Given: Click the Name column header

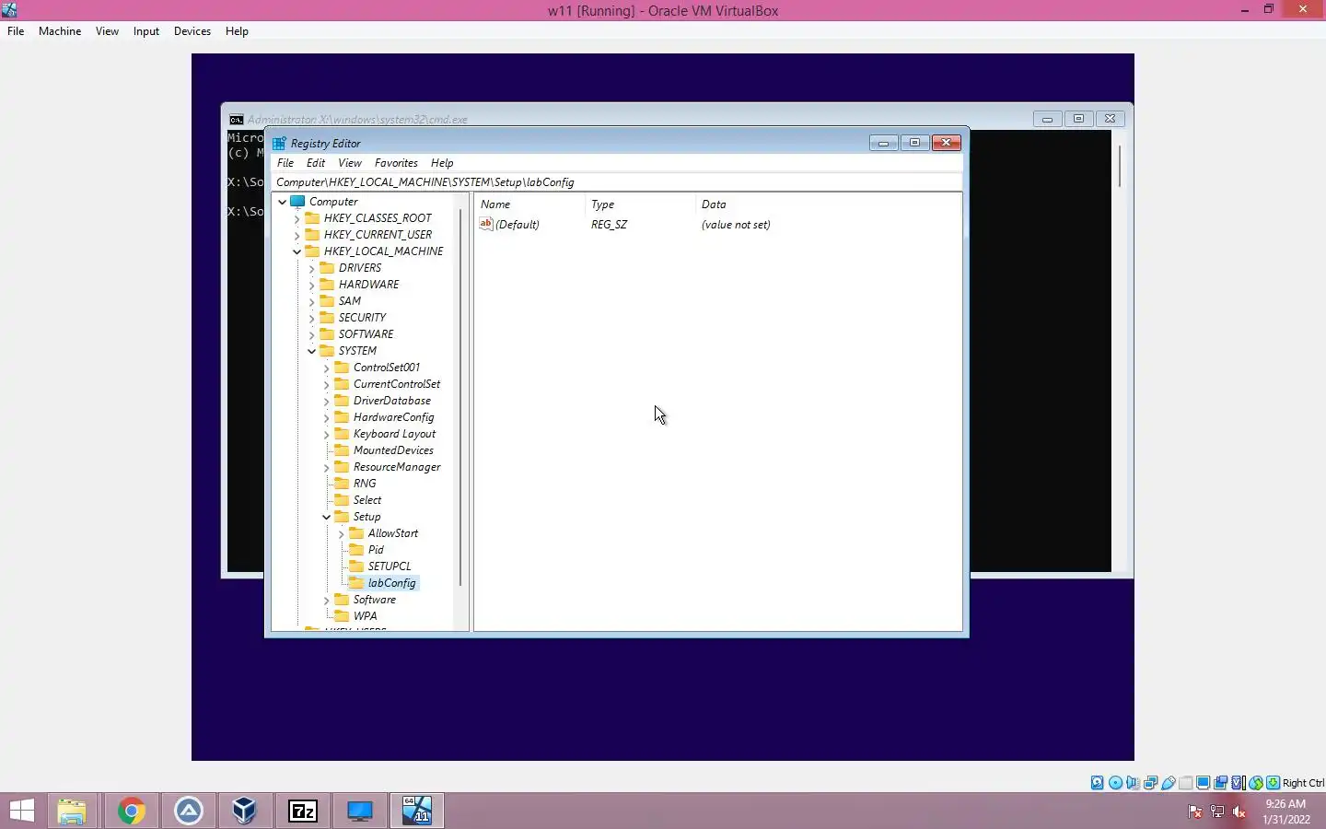Looking at the screenshot, I should tap(529, 204).
